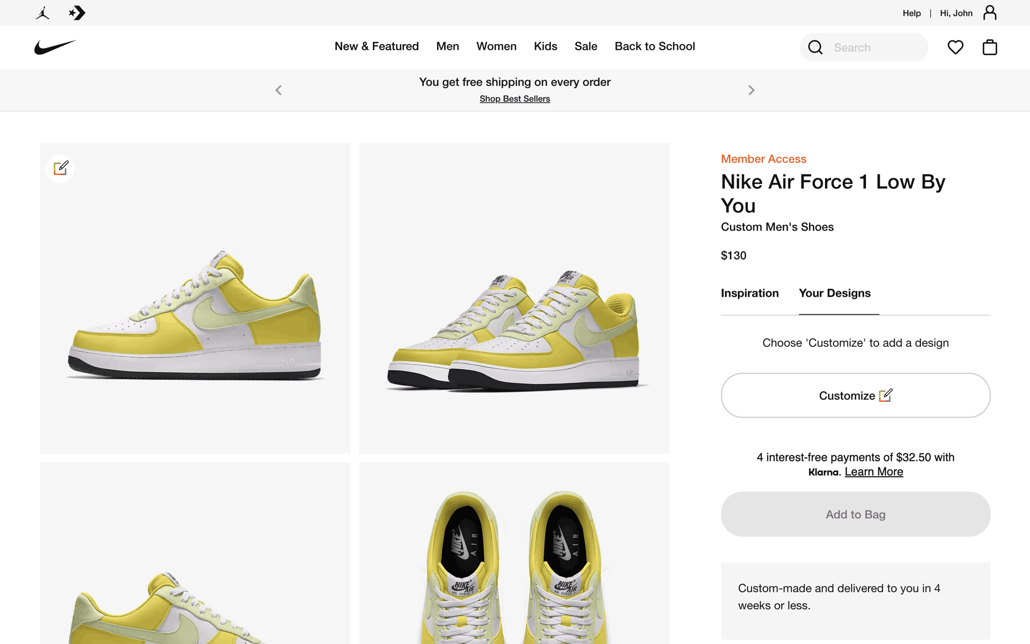Open the Shop Best Sellers link
The height and width of the screenshot is (644, 1030).
(514, 99)
